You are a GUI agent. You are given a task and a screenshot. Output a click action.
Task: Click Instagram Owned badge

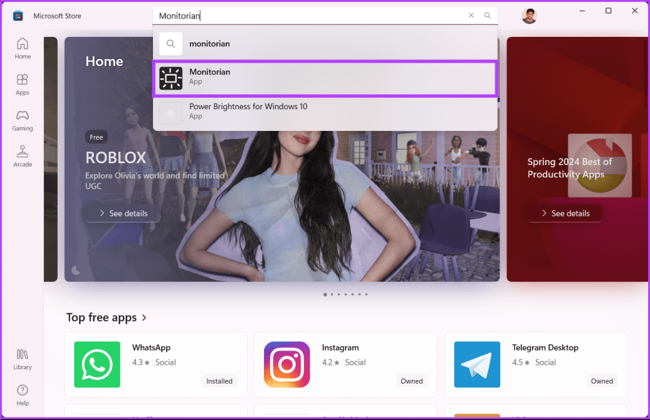[411, 381]
